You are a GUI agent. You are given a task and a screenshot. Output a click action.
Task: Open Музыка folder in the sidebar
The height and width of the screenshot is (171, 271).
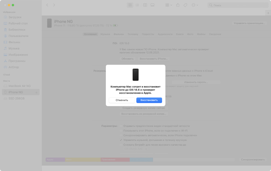click(x=14, y=48)
